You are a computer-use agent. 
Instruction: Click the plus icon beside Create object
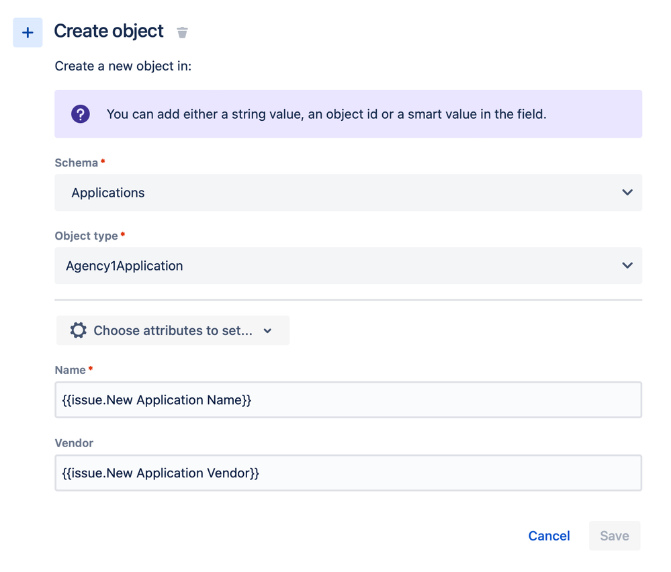click(28, 33)
